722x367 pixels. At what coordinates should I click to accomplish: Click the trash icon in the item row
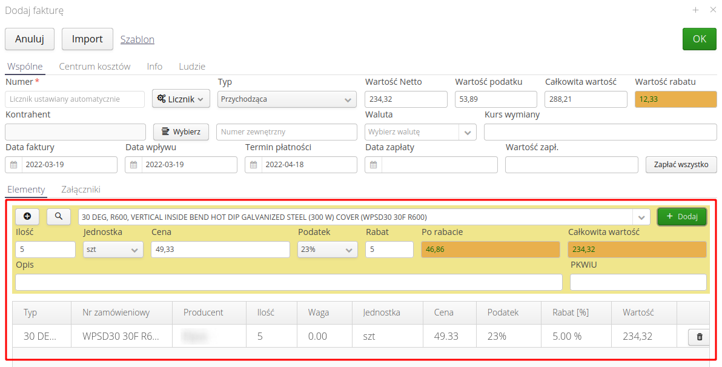click(700, 336)
